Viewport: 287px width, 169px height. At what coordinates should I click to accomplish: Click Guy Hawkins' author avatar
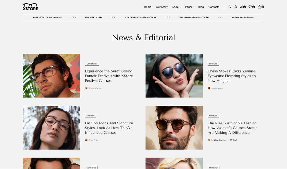point(209,140)
